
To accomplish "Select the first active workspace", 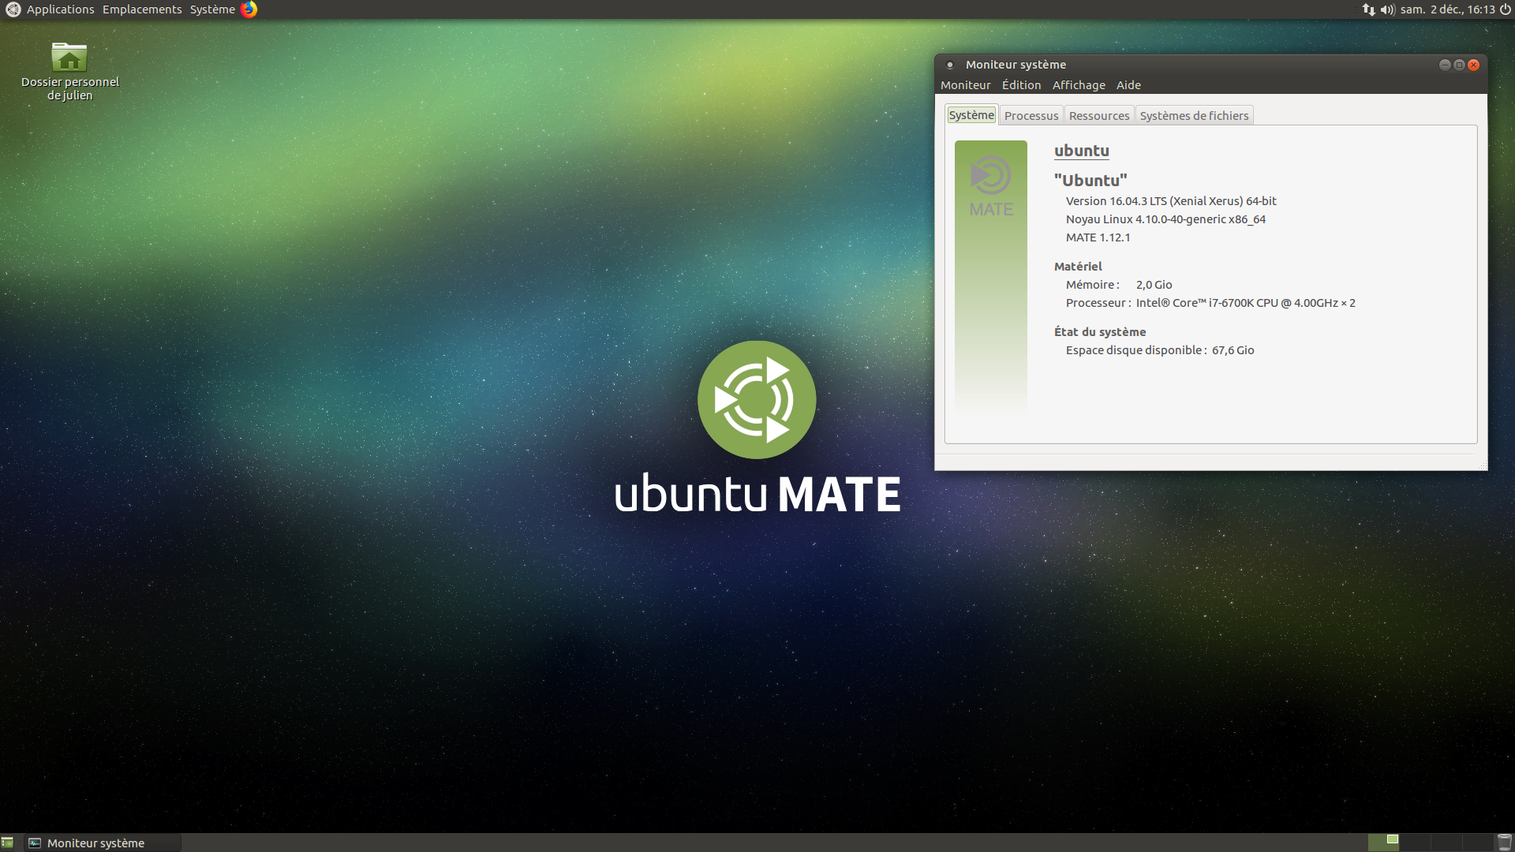I will (1383, 843).
